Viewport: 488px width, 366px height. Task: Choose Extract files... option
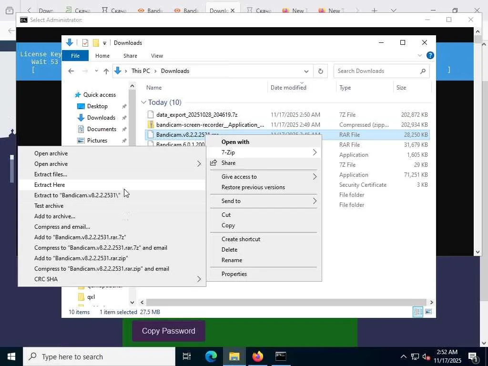tap(112, 174)
